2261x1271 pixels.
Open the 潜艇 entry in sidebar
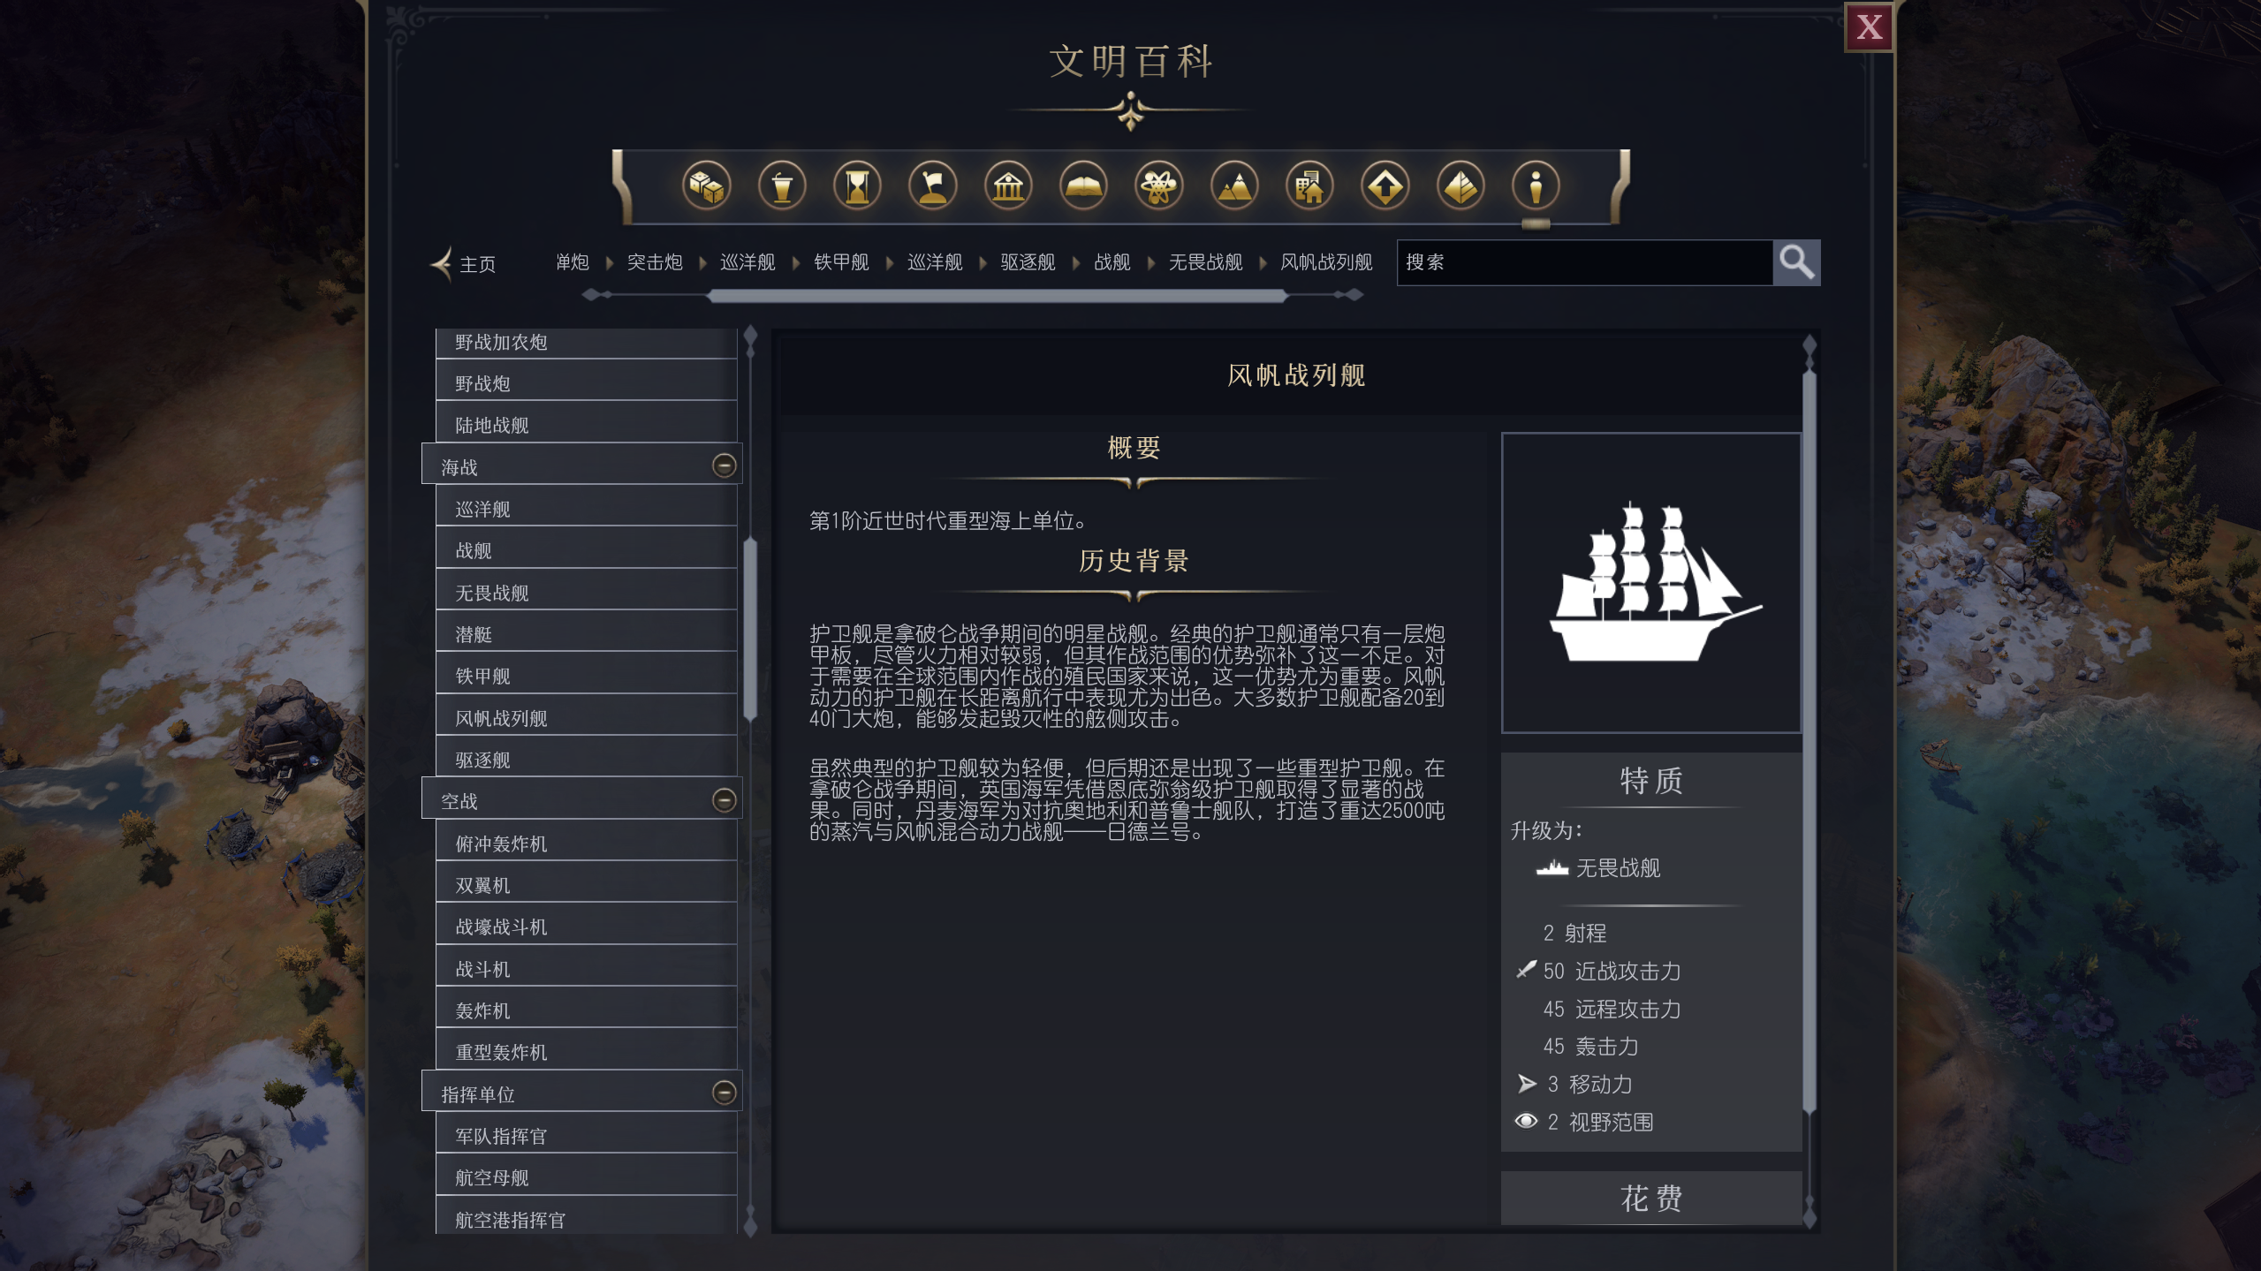(586, 634)
